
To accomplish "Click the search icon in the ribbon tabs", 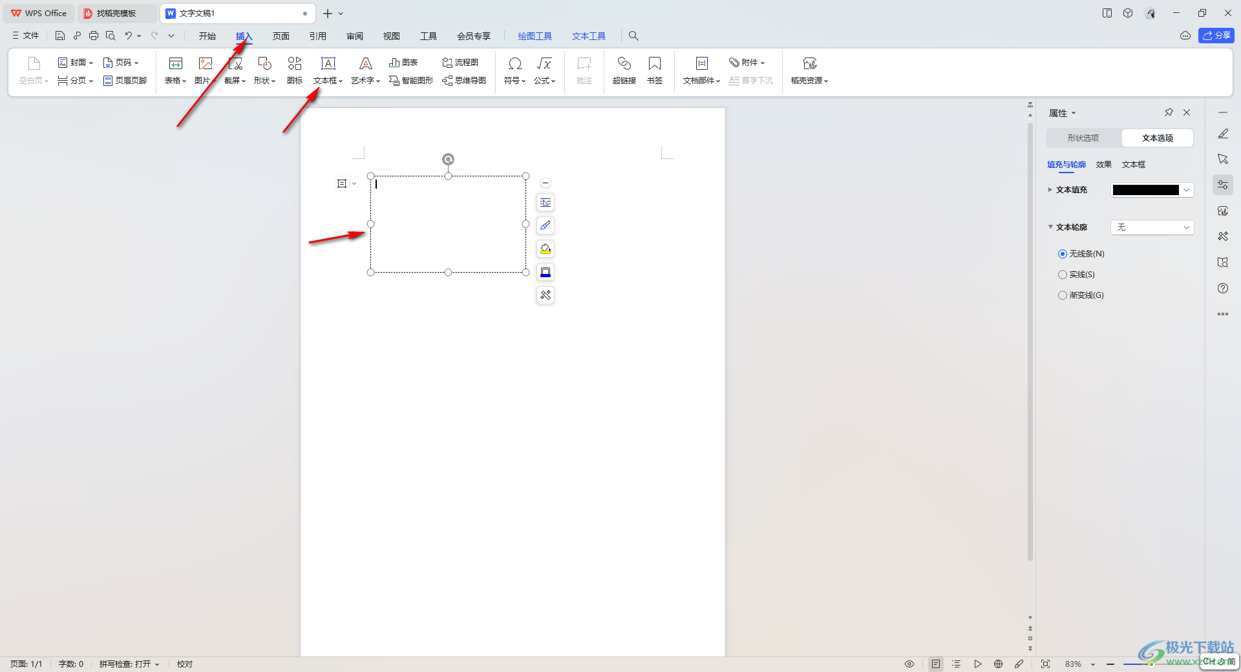I will [x=633, y=36].
